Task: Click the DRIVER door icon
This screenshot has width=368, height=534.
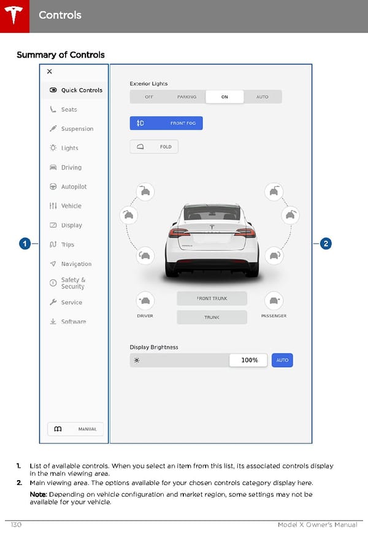Action: point(145,301)
